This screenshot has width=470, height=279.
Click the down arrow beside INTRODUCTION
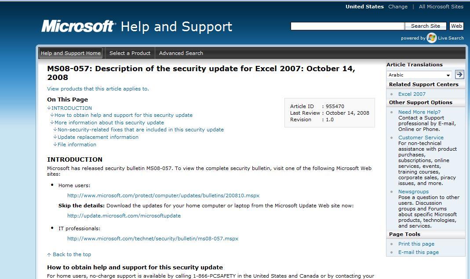tap(49, 108)
